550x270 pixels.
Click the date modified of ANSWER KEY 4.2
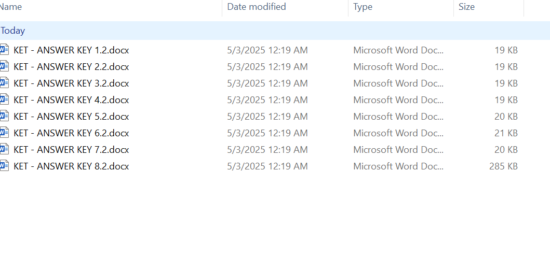267,100
